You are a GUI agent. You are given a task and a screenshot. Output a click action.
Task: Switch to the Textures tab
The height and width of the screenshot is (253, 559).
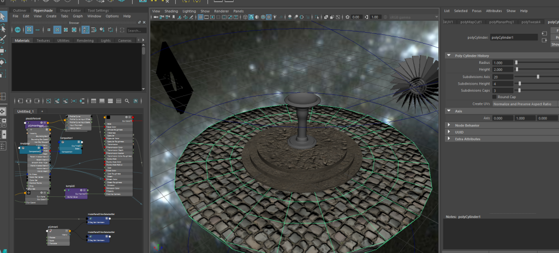pos(43,40)
